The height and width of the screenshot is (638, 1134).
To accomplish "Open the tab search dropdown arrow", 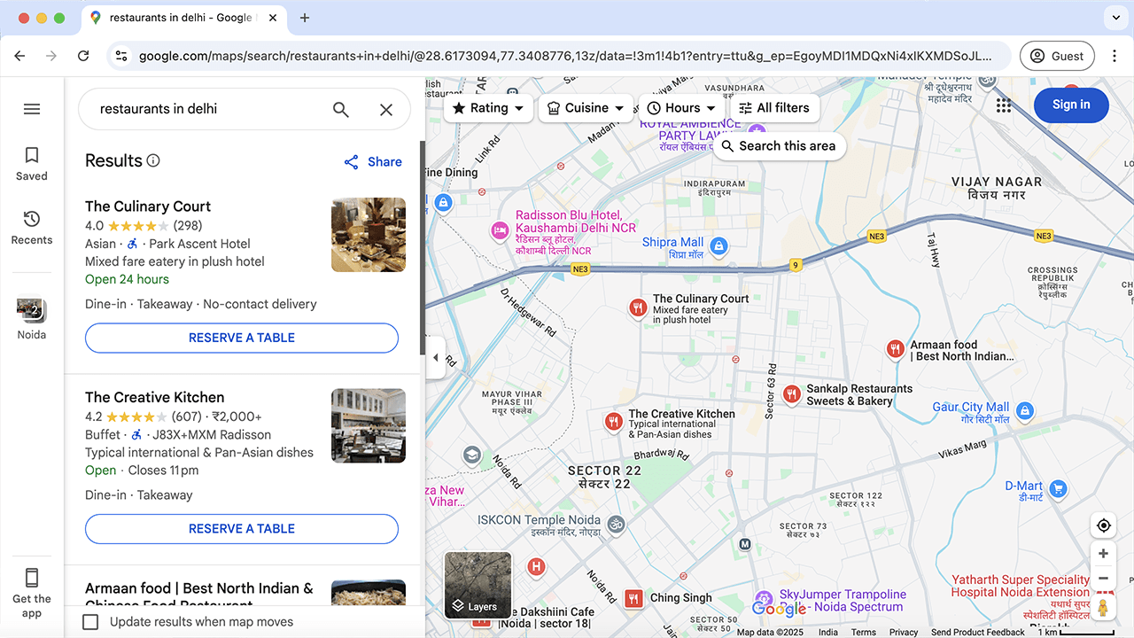I will pos(1115,18).
